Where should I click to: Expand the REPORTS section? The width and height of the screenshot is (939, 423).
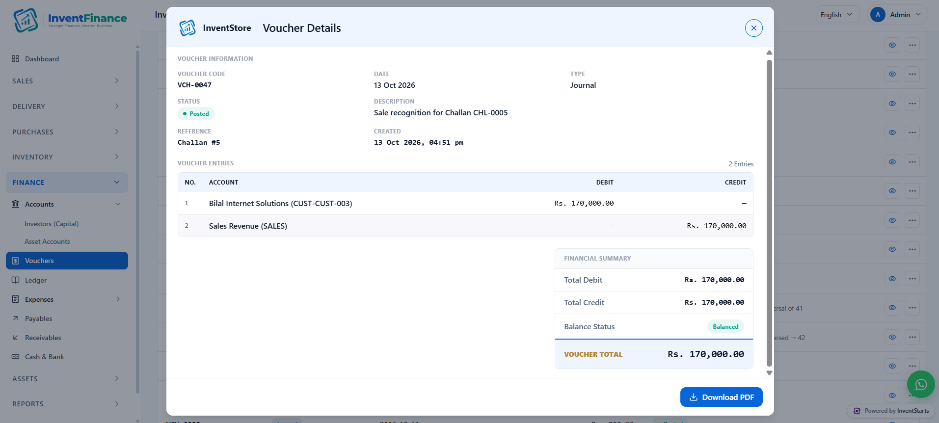coord(67,404)
